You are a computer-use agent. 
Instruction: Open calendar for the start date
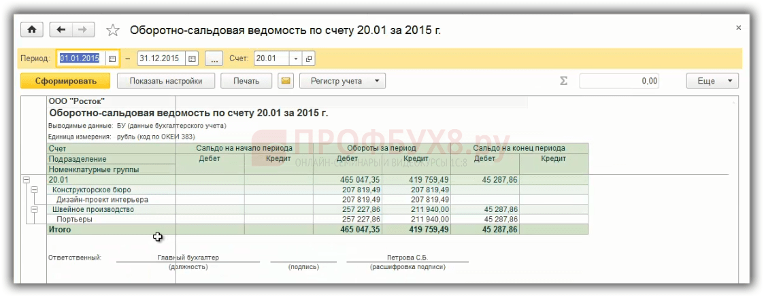click(x=112, y=58)
